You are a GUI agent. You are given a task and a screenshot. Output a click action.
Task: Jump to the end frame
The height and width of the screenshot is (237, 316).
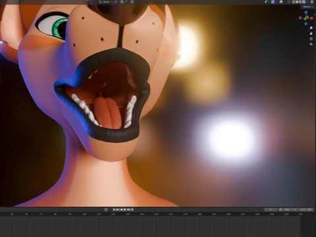[x=132, y=209]
